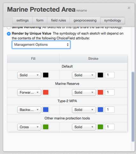Open the Management Options attribute dropdown

41,45
